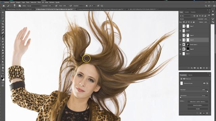Screen dimensions: 216x121
Task: Switch to the Trazados tab
Action: (x=193, y=12)
